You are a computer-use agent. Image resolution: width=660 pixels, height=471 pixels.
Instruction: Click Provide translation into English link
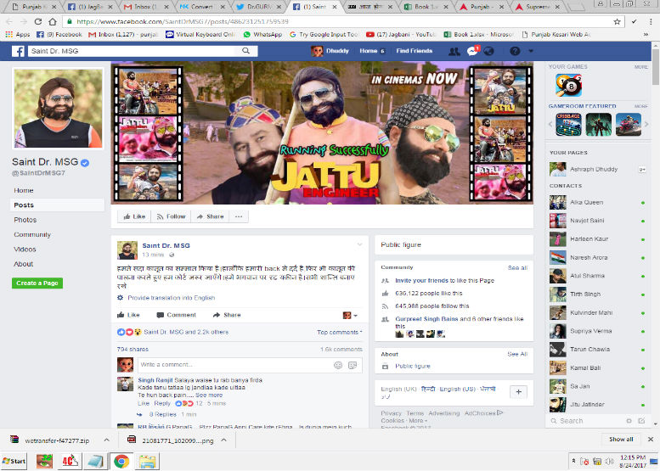click(x=171, y=298)
